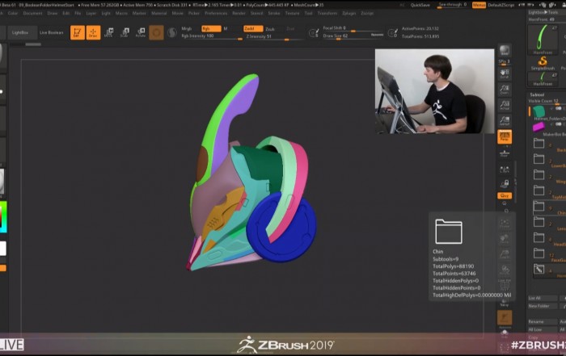Select the SimpleBrush tool thumbnail
Screen dimensions: 566x356
click(543, 64)
